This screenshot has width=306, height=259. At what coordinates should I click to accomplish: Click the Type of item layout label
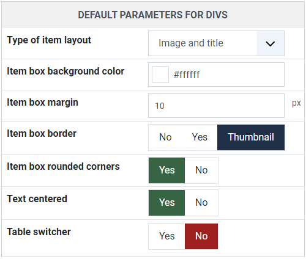point(49,40)
